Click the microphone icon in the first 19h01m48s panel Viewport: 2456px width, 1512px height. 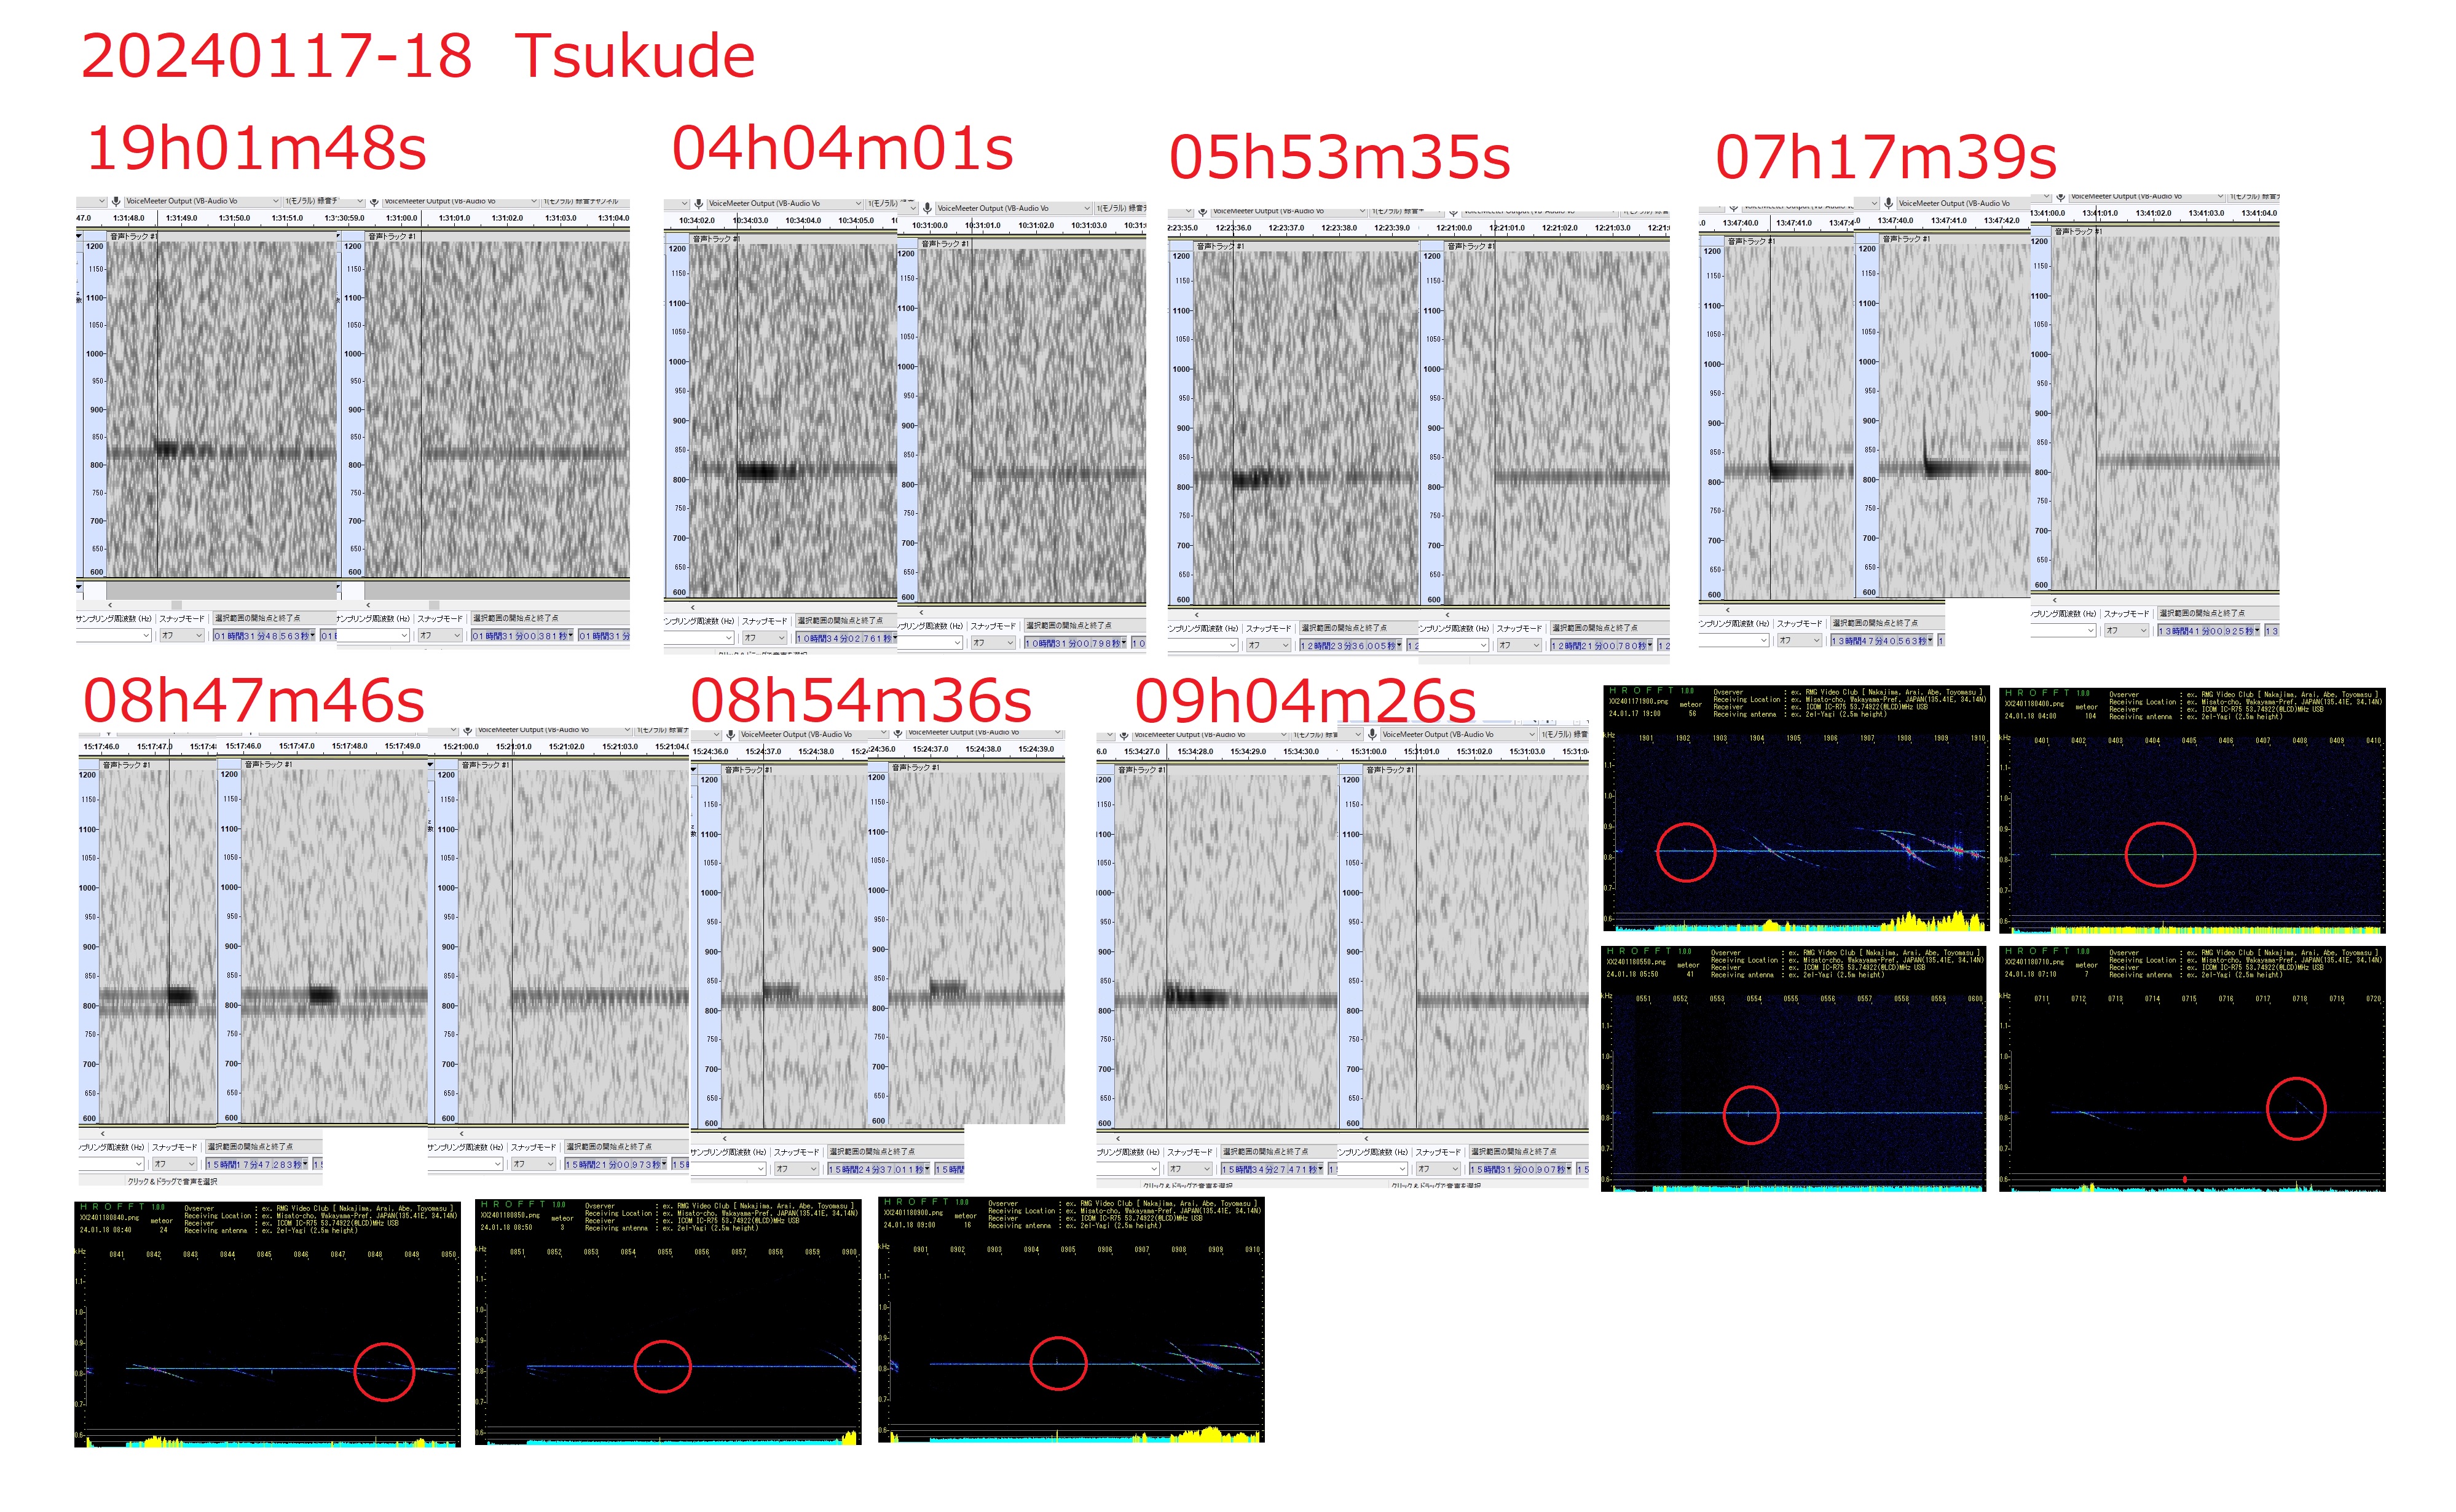(x=116, y=201)
